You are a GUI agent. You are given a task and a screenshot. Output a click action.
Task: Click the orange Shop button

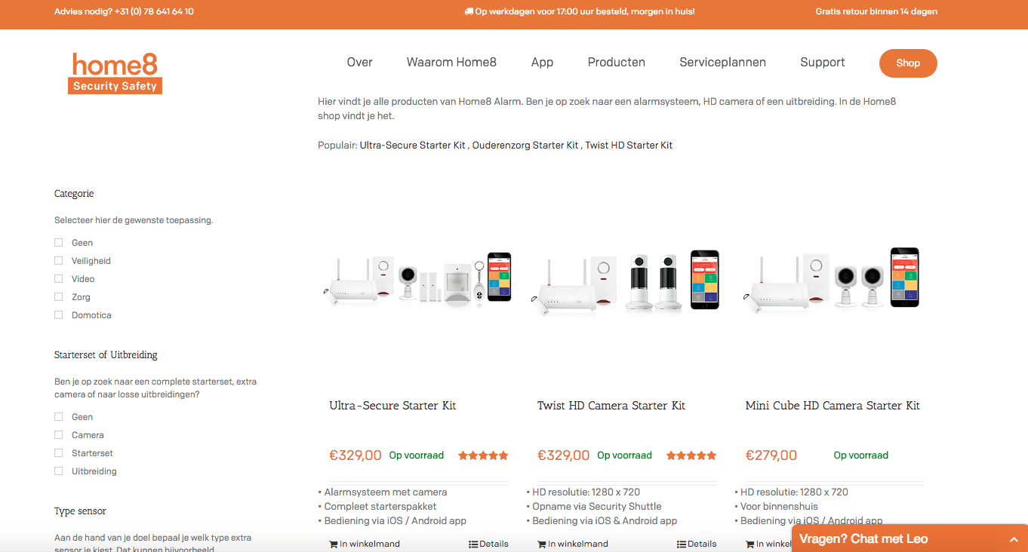click(x=908, y=63)
